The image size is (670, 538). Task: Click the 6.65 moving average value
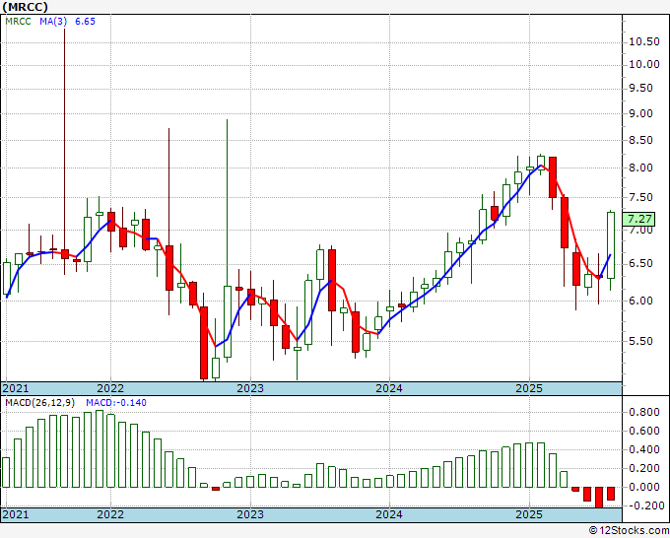pos(85,21)
